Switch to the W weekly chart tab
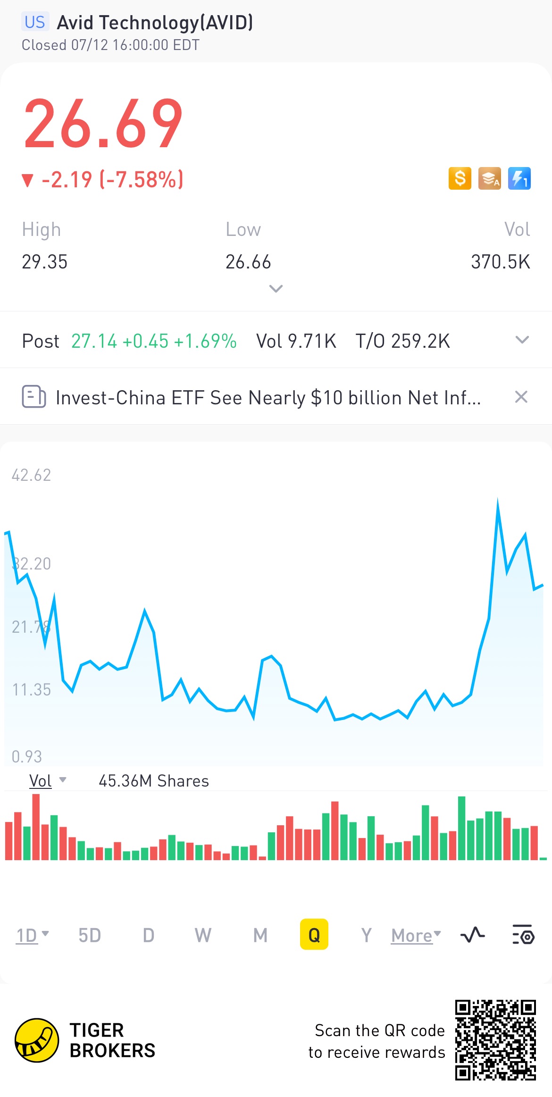Viewport: 552px width, 1097px height. [203, 935]
